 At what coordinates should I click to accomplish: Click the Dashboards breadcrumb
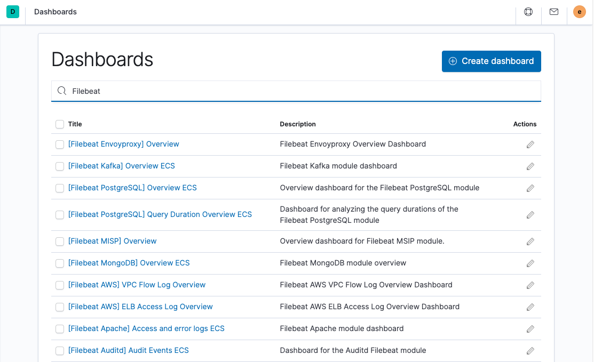(55, 11)
